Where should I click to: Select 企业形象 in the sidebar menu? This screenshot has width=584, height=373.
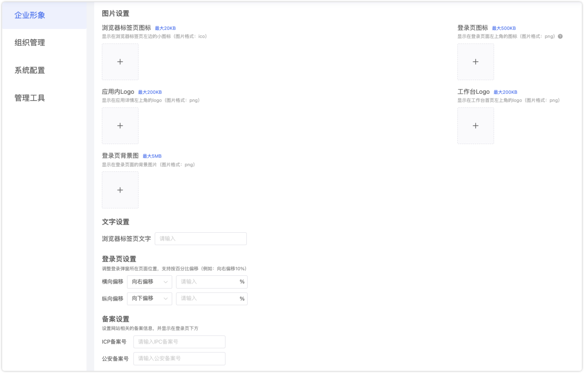click(30, 15)
